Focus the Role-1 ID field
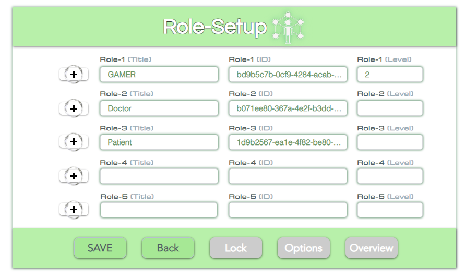This screenshot has width=465, height=278. (x=288, y=75)
